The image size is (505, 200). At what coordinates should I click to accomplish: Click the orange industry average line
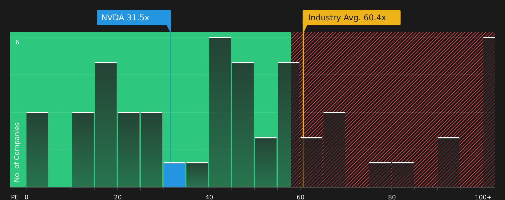click(303, 110)
